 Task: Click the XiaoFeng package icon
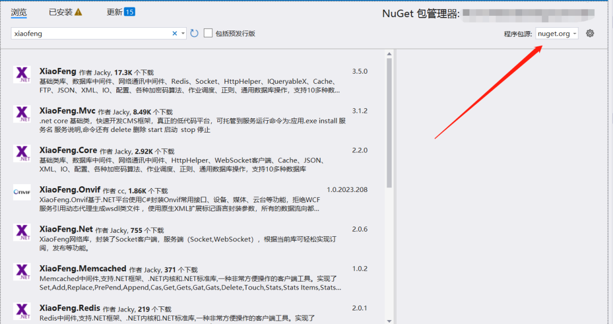[22, 74]
